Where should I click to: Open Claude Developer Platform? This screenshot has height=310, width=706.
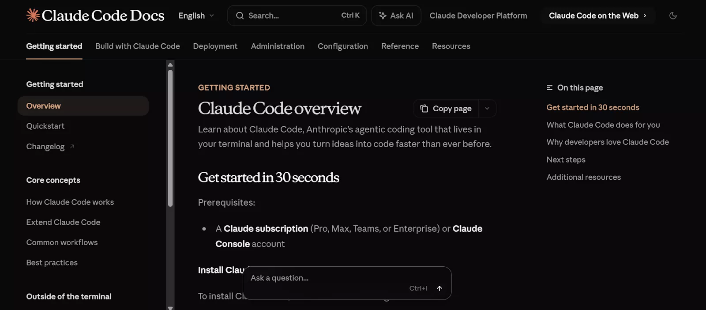pos(478,15)
